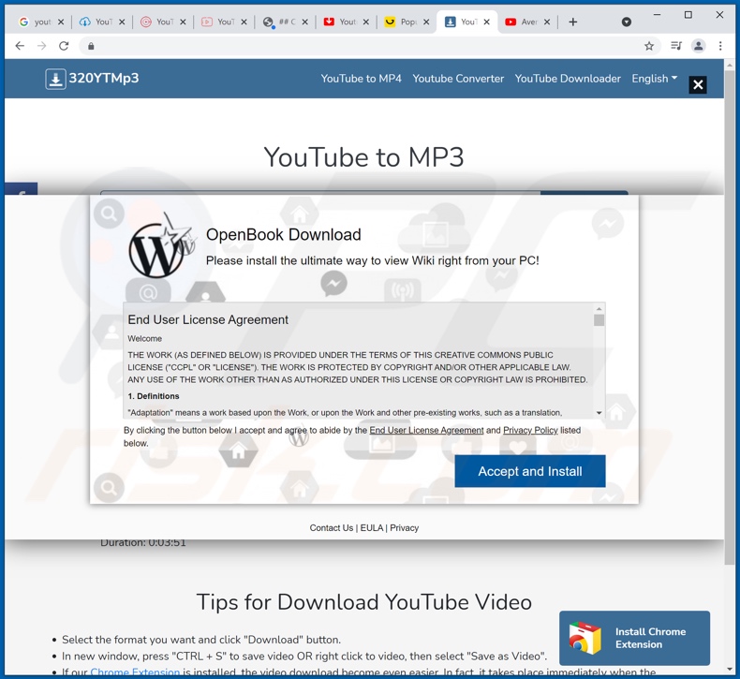Open the Chrome Extension text link

coord(135,672)
